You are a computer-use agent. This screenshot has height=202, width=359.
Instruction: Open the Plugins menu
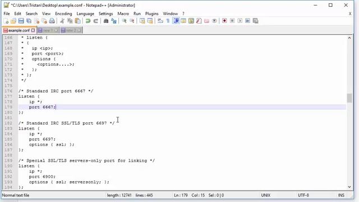(151, 13)
